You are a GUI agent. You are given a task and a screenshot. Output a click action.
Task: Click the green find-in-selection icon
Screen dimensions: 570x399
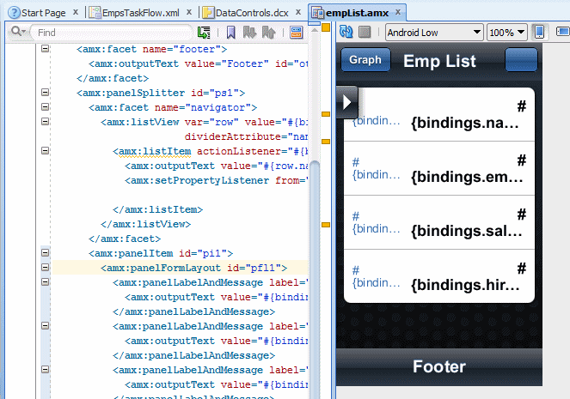(x=204, y=33)
